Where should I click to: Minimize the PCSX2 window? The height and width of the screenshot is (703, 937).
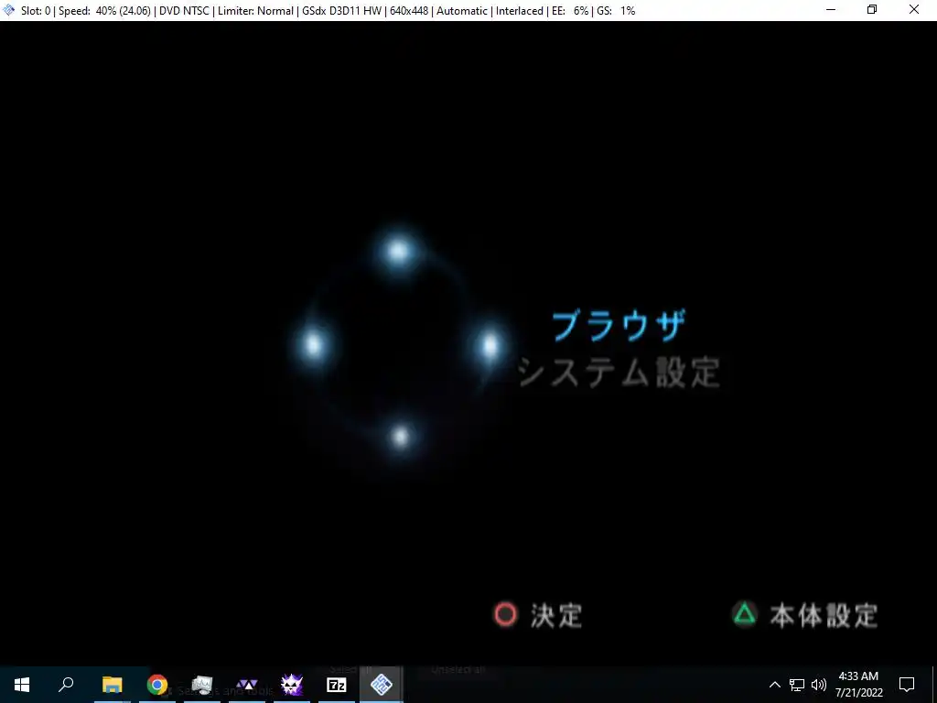(x=831, y=9)
